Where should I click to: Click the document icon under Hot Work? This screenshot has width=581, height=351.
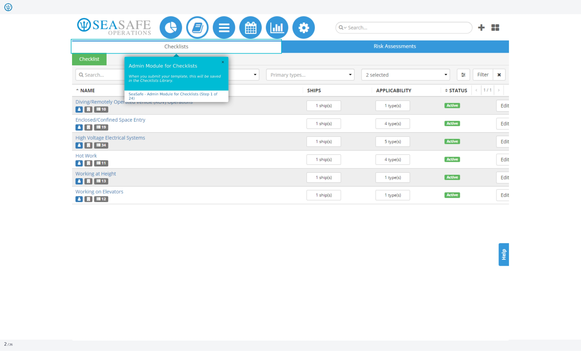point(88,163)
